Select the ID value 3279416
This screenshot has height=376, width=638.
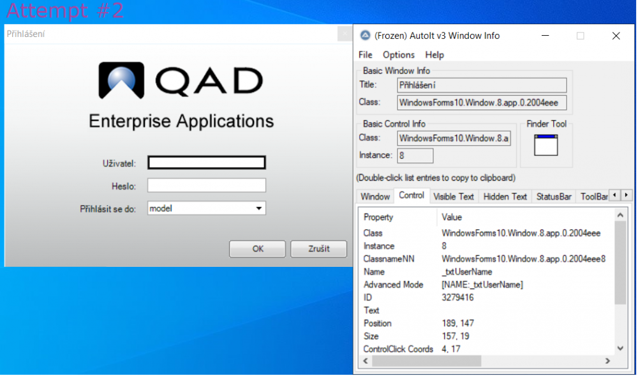click(x=457, y=298)
